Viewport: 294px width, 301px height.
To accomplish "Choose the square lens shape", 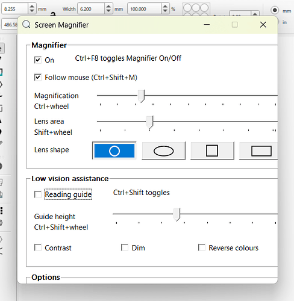I will coord(212,150).
